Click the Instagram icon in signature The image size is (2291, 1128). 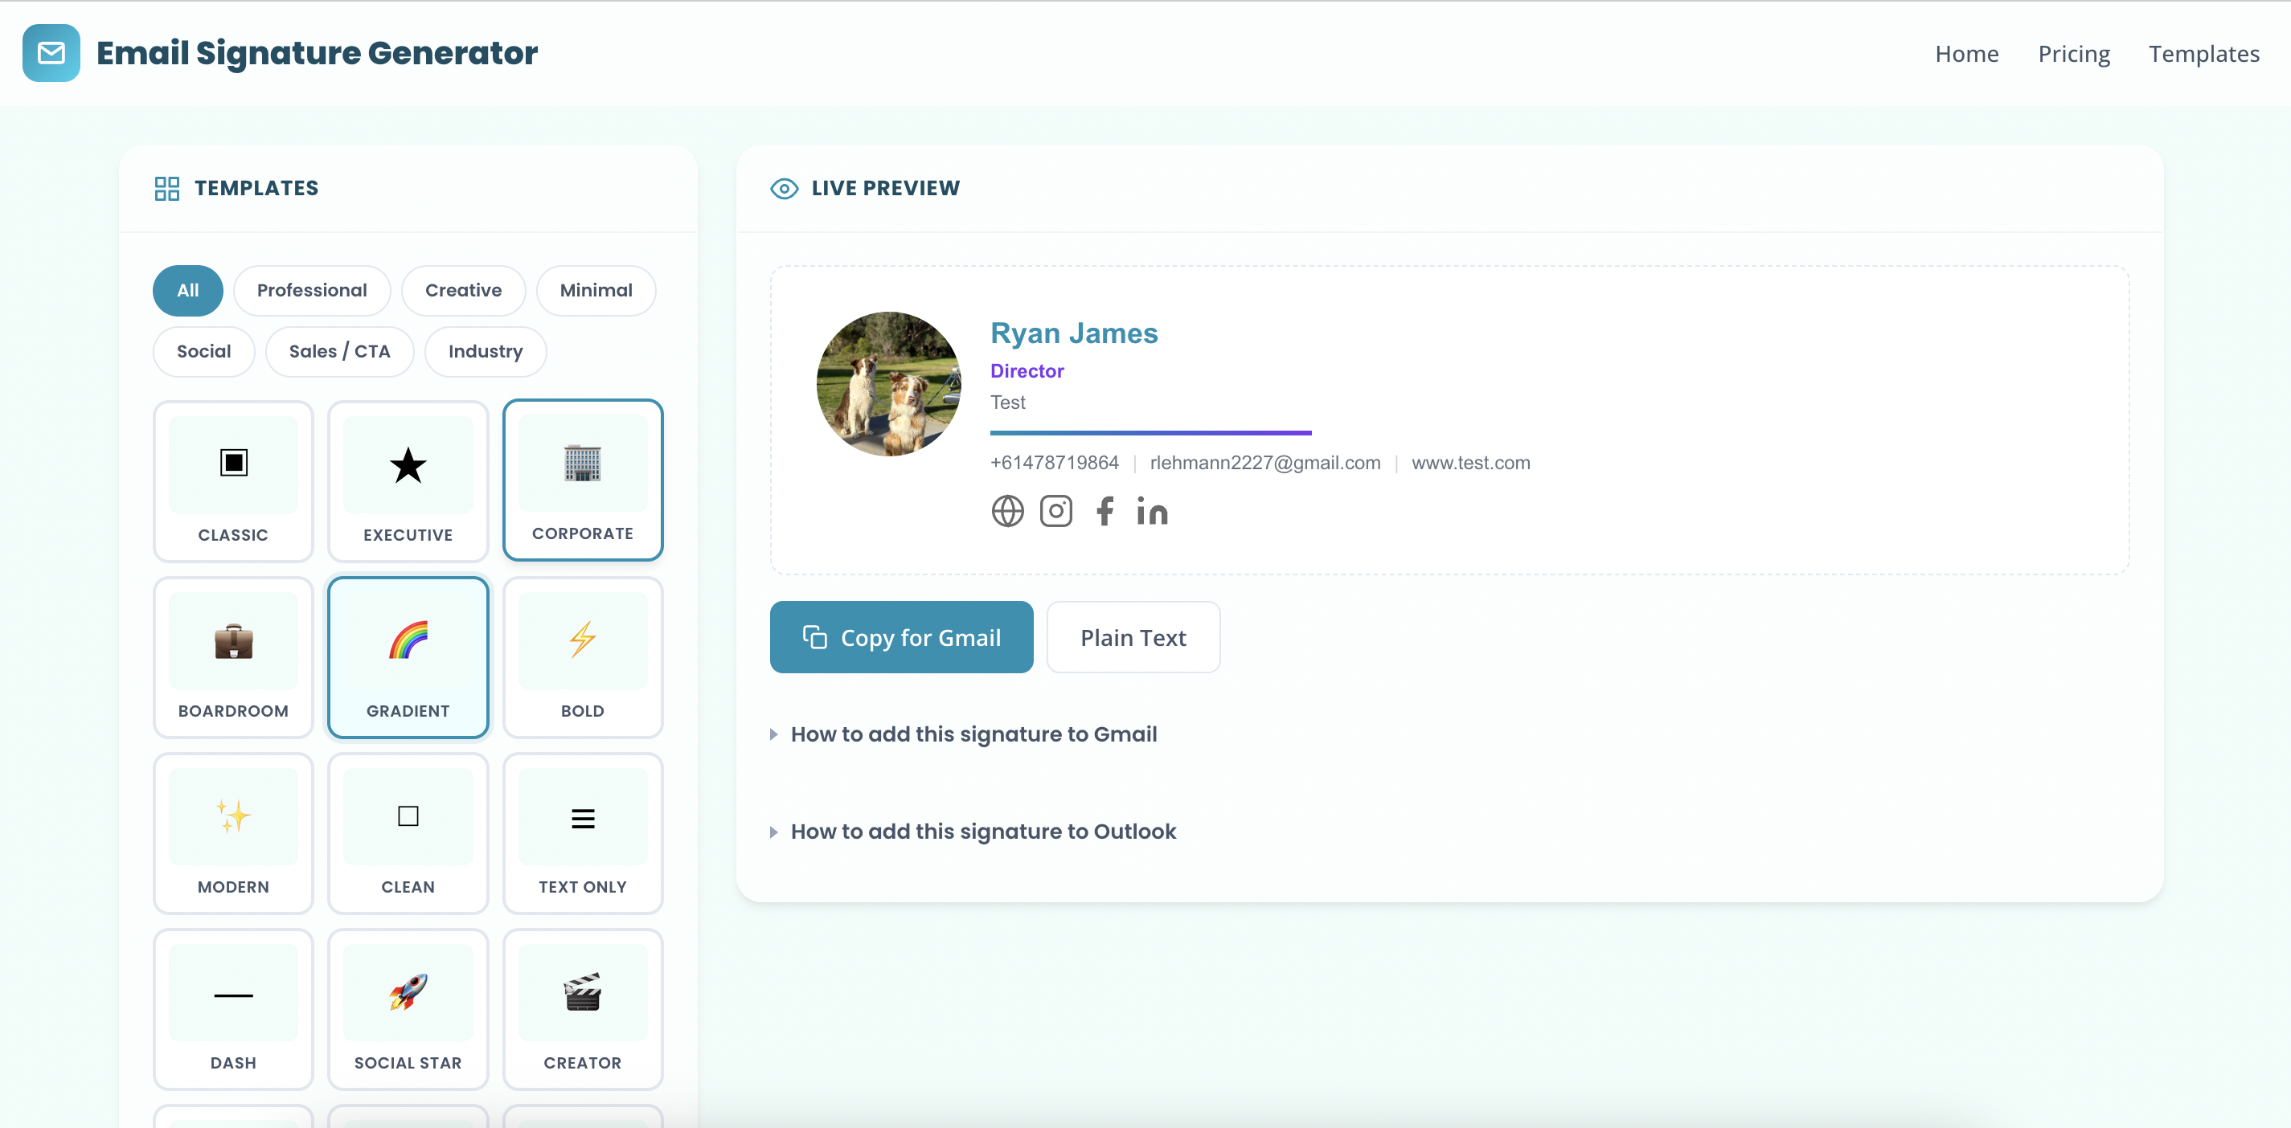point(1055,511)
